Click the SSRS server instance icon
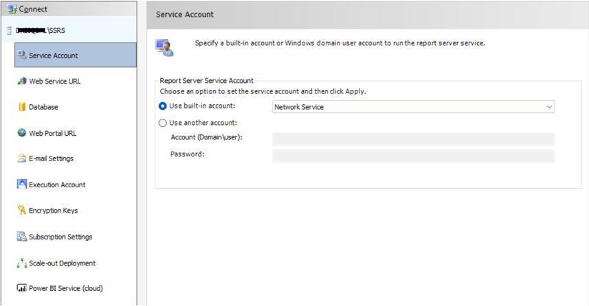Screen dimensions: 589x306 9,31
